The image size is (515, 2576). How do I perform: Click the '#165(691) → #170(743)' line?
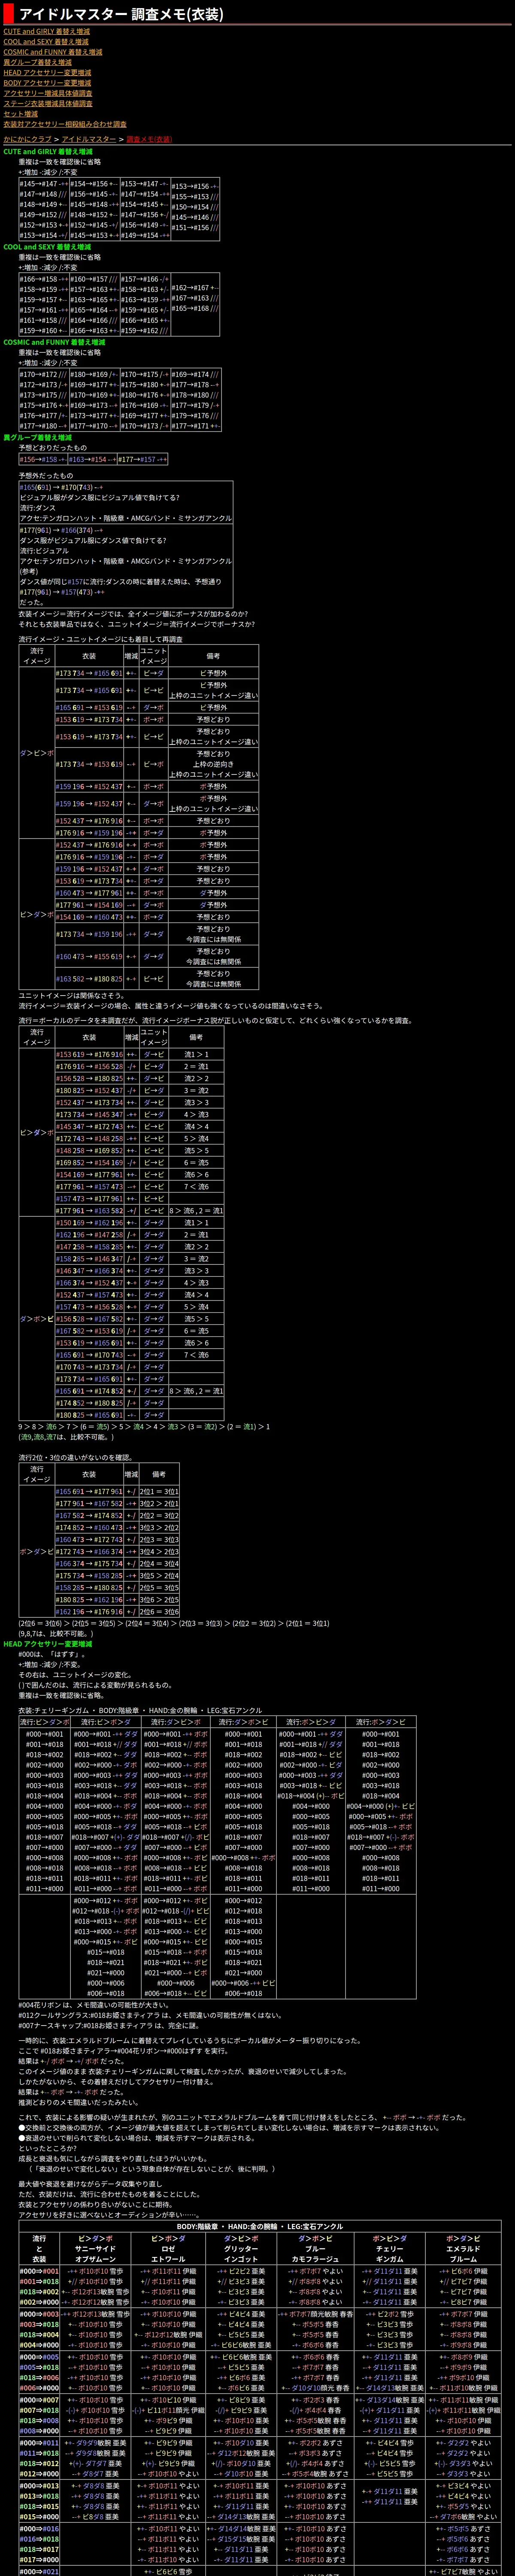coord(61,487)
